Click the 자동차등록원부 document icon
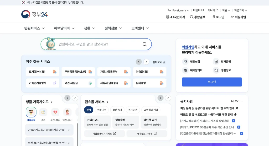The width and height of the screenshot is (269, 146). [126, 72]
